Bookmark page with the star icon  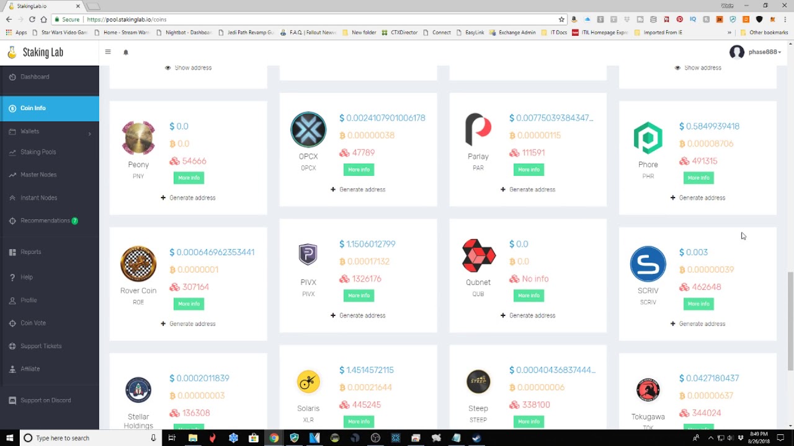point(561,19)
